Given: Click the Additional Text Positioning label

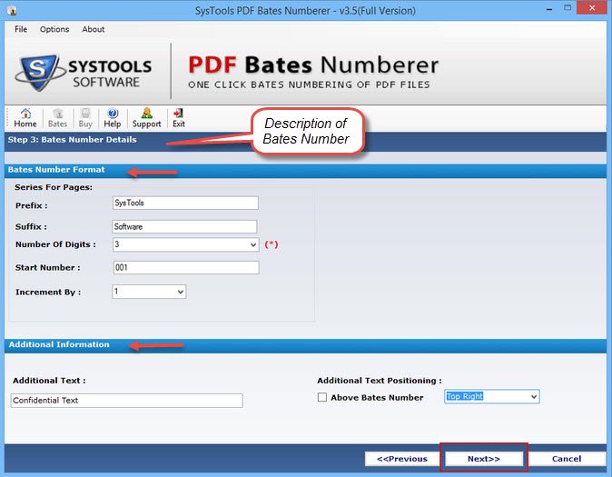Looking at the screenshot, I should (x=380, y=381).
